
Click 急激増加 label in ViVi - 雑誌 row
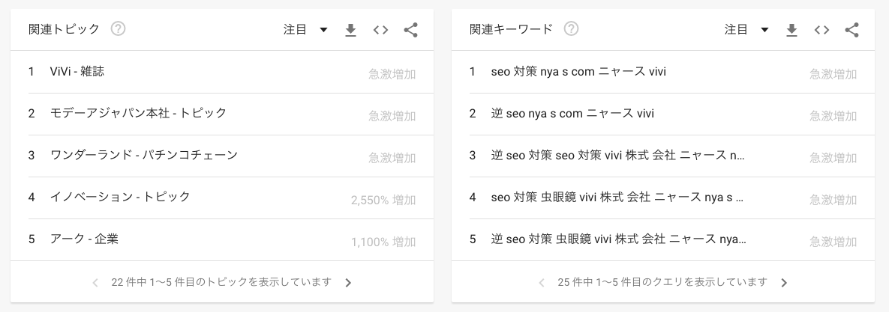pos(392,74)
